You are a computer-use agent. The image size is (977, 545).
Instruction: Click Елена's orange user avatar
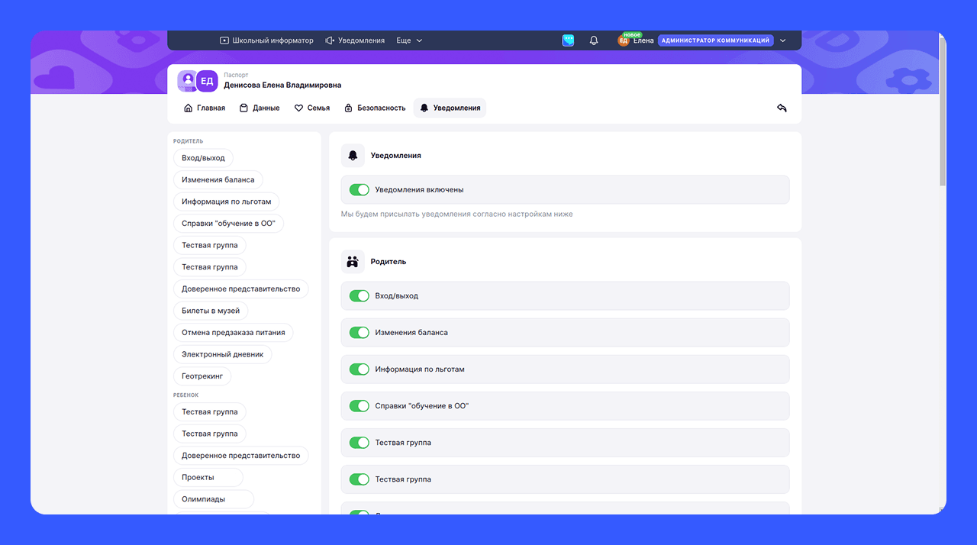pos(623,41)
